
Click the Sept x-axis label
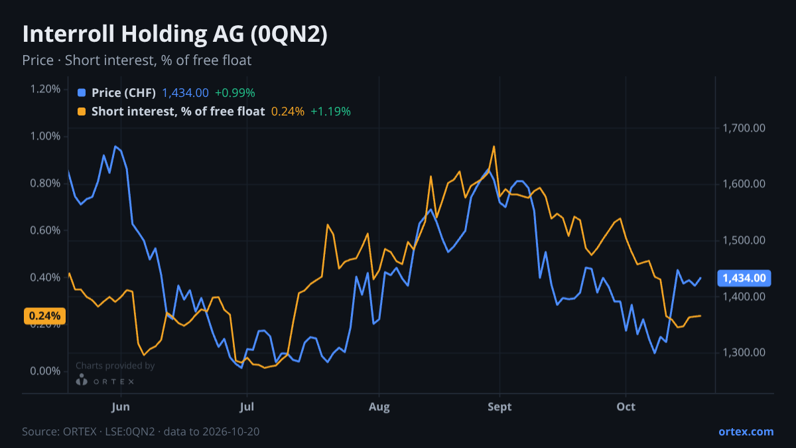point(499,406)
